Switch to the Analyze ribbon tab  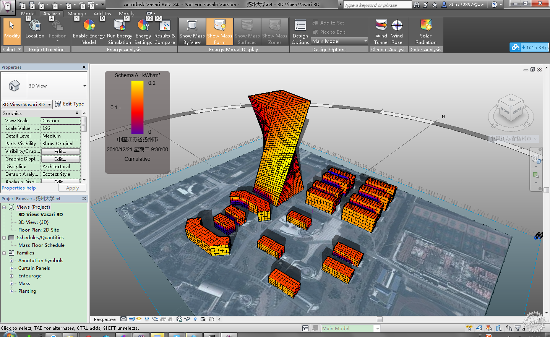coord(51,13)
